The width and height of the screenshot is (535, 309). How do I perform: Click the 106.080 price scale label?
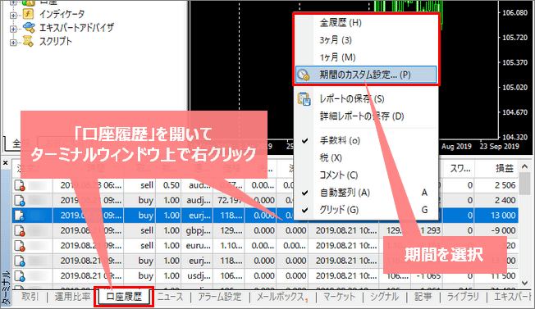click(514, 13)
